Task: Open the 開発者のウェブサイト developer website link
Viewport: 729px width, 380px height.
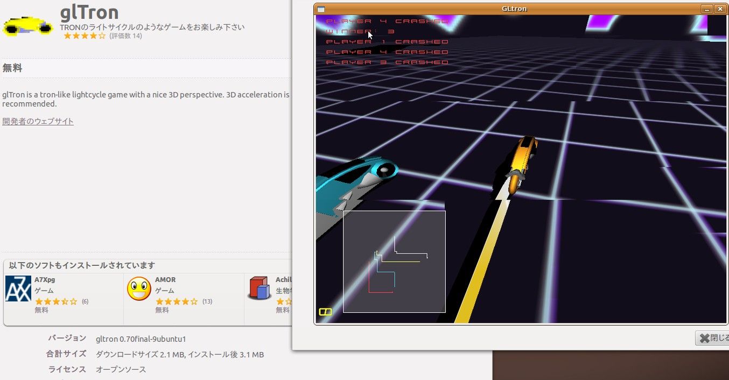Action: [x=38, y=121]
